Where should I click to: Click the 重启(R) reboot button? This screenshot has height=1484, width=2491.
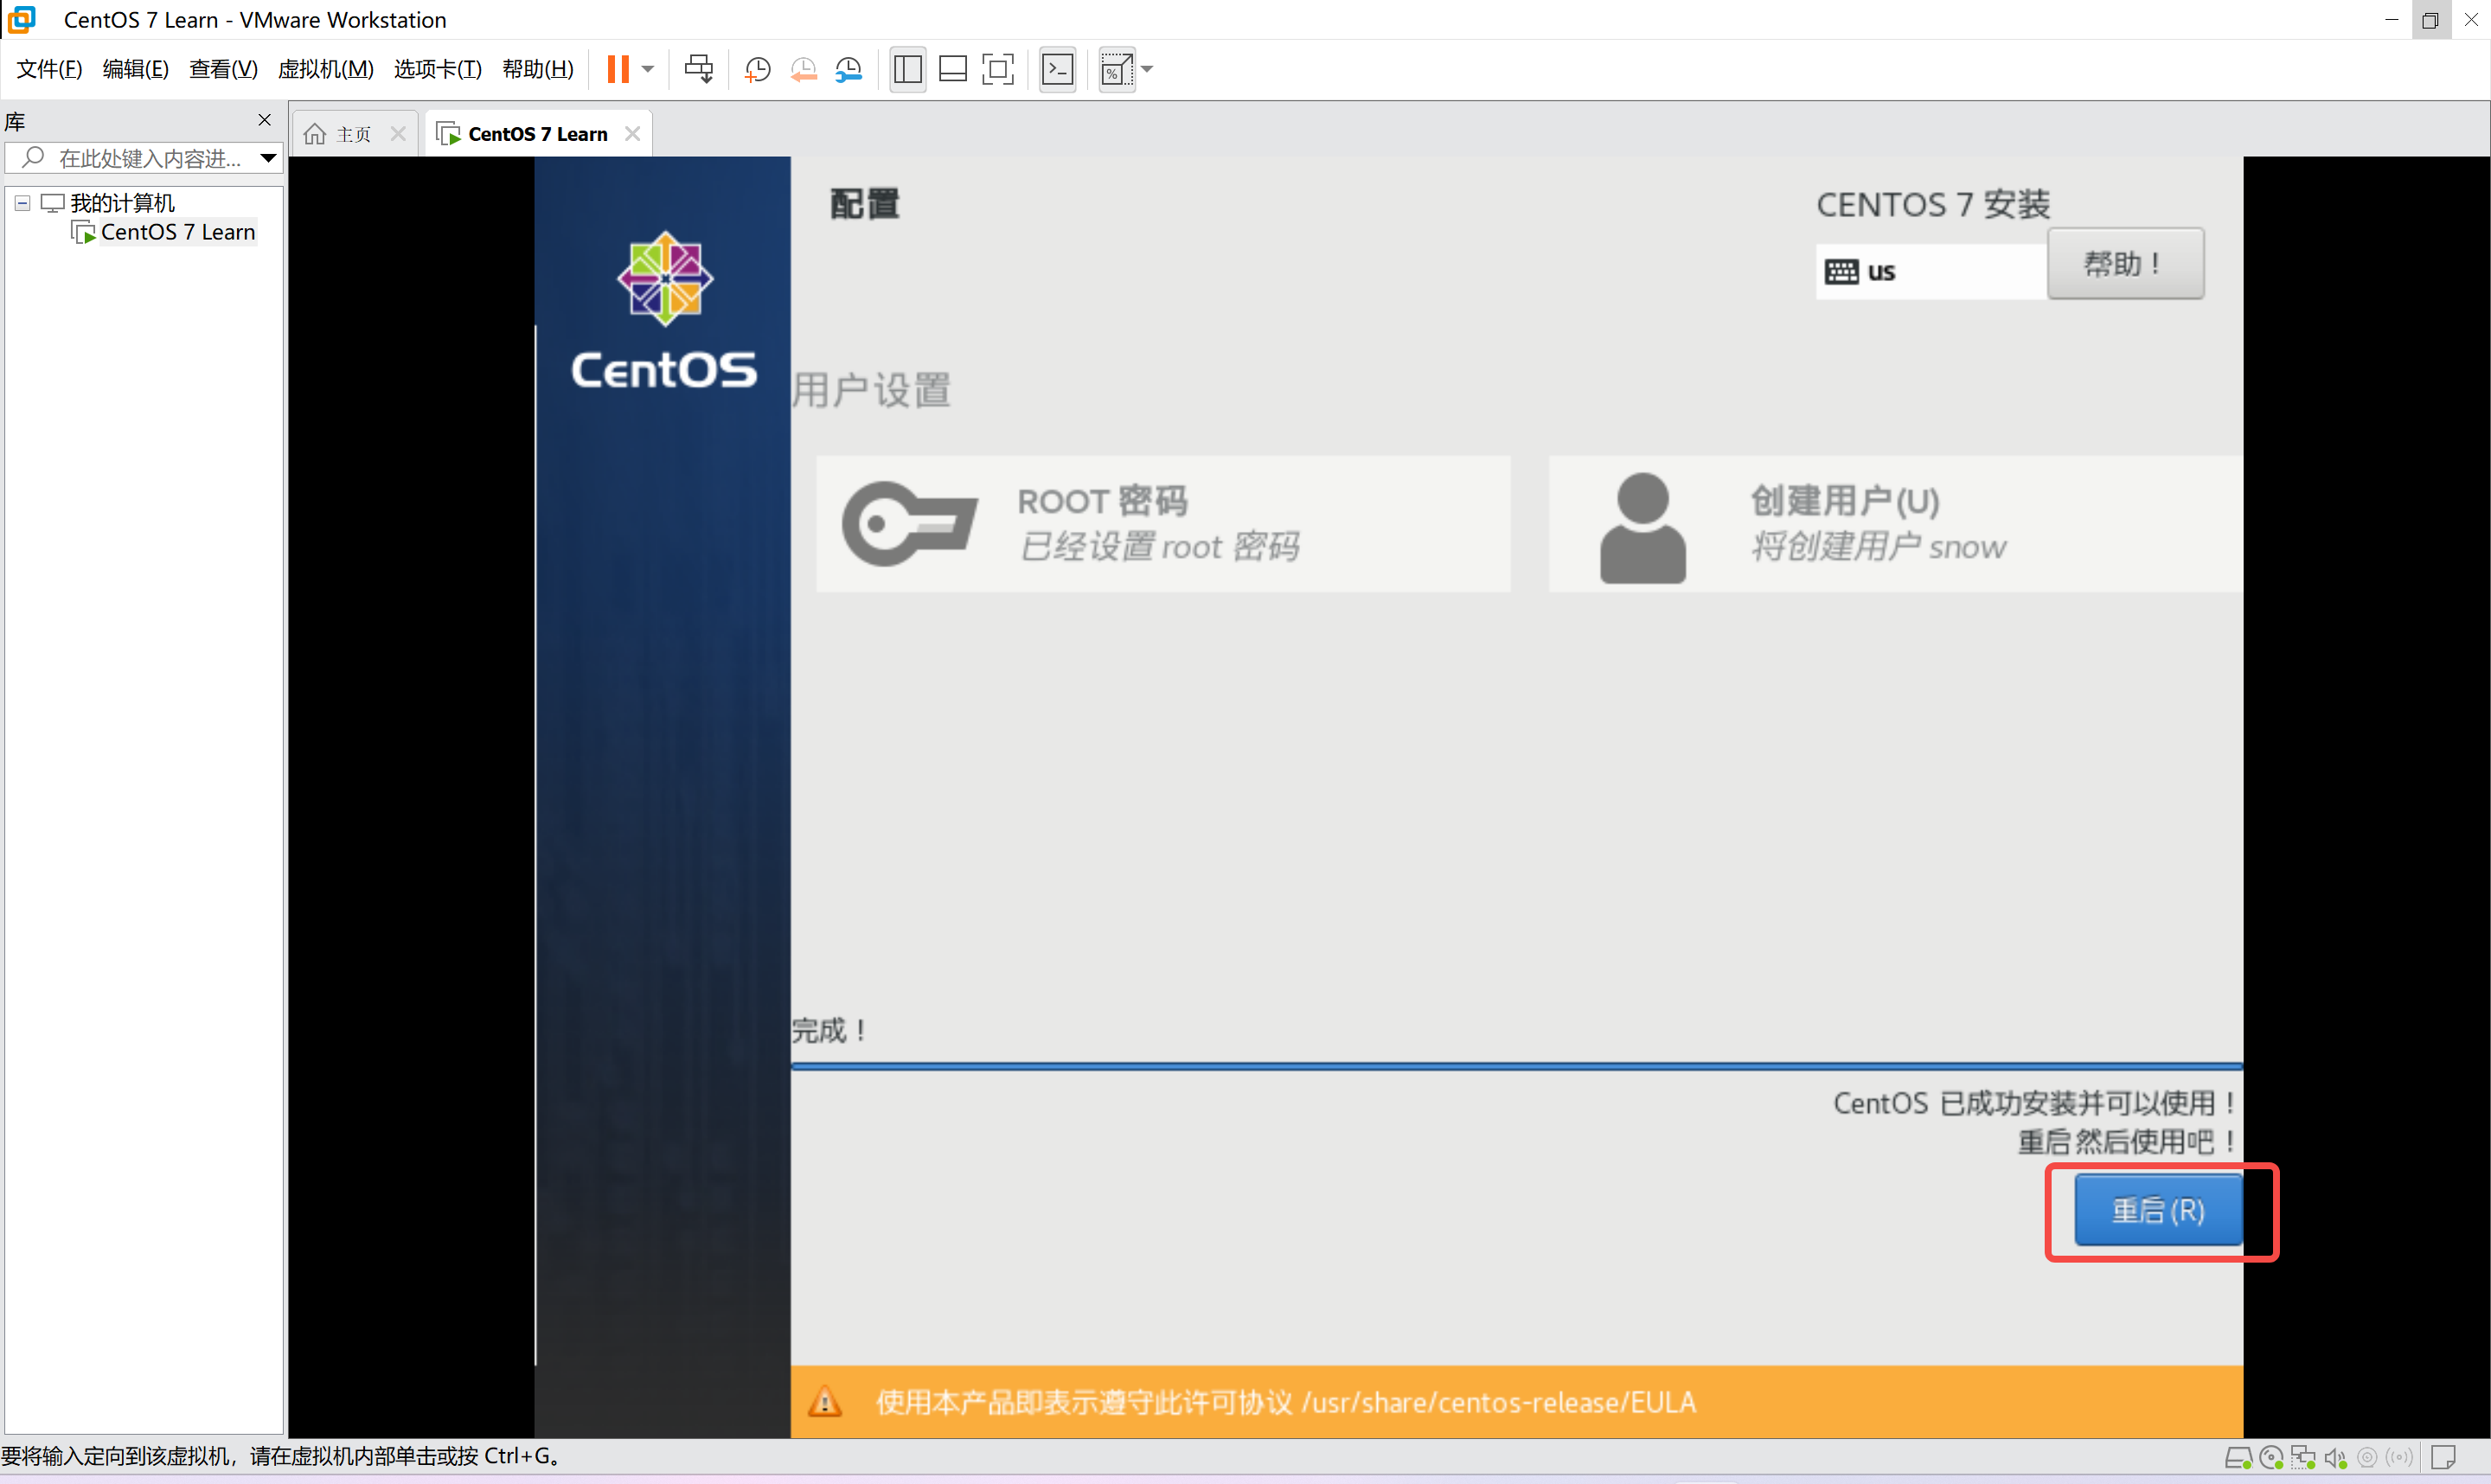2158,1211
